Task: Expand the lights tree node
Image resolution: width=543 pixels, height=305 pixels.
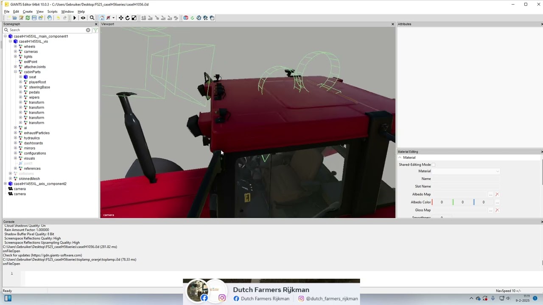Action: pyautogui.click(x=15, y=57)
